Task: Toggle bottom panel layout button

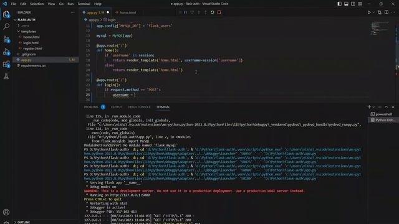Action: [347, 4]
